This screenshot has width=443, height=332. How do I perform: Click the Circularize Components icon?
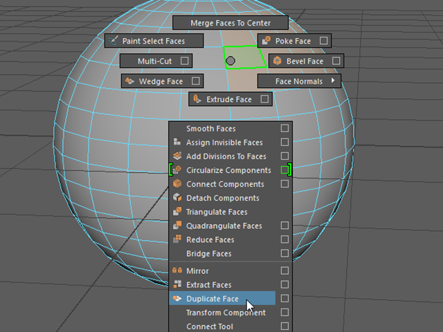pyautogui.click(x=177, y=170)
